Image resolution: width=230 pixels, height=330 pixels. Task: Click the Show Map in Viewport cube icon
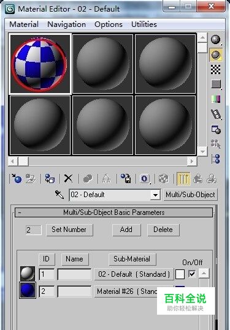tap(163, 179)
